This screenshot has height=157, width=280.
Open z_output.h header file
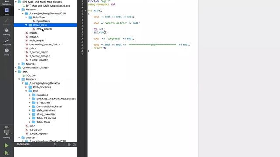coord(36,130)
